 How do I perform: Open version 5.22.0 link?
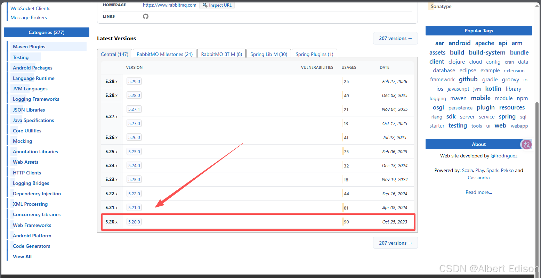[x=134, y=194]
